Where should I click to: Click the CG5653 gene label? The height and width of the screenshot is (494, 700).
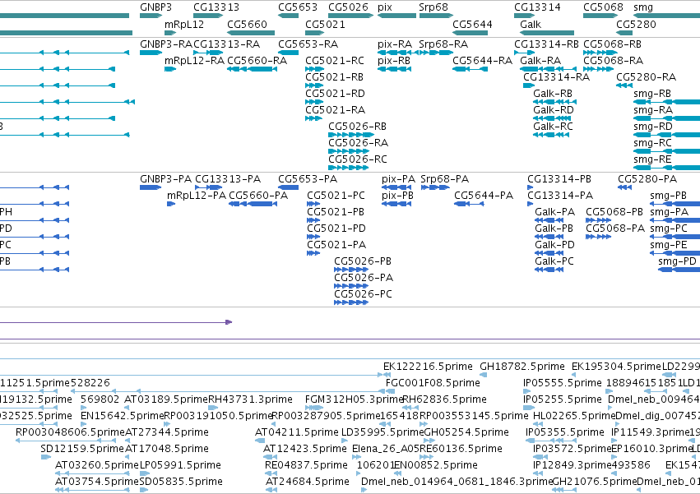point(298,7)
